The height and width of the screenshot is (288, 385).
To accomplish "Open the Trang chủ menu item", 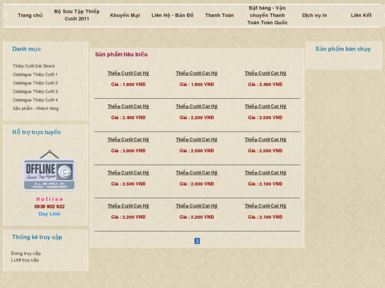I will [30, 15].
